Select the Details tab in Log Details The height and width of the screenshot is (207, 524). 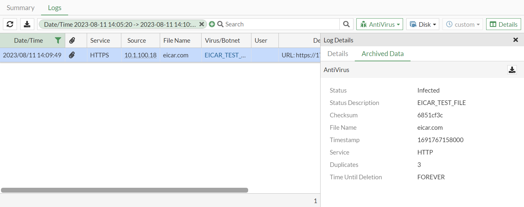coord(337,54)
